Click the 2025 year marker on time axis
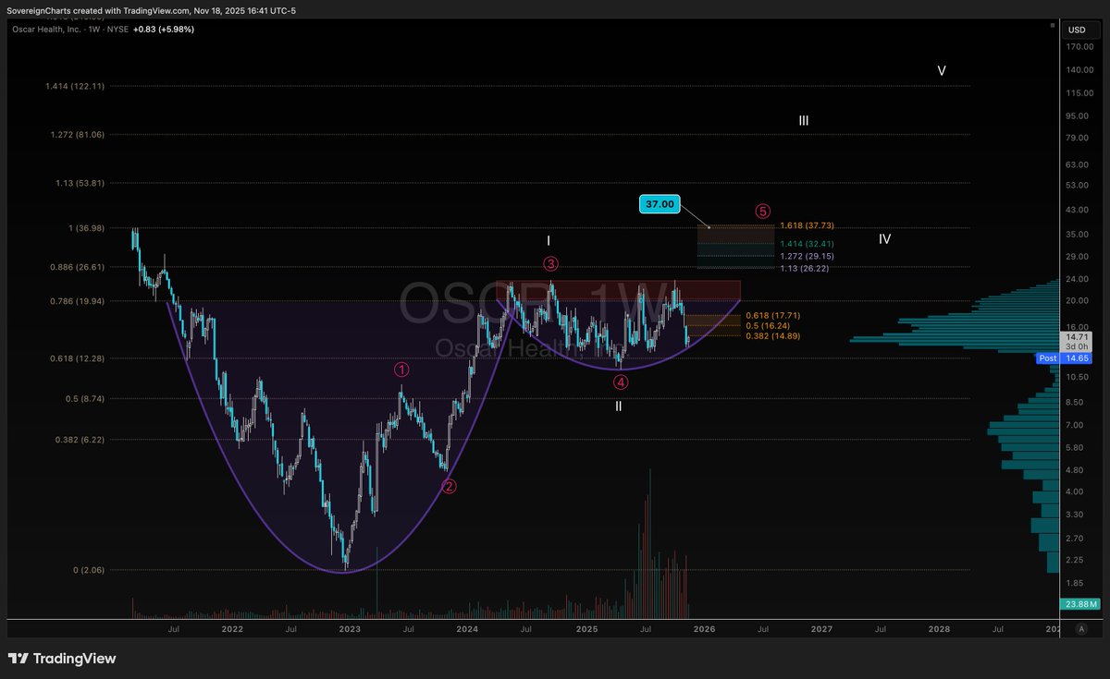 coord(586,629)
